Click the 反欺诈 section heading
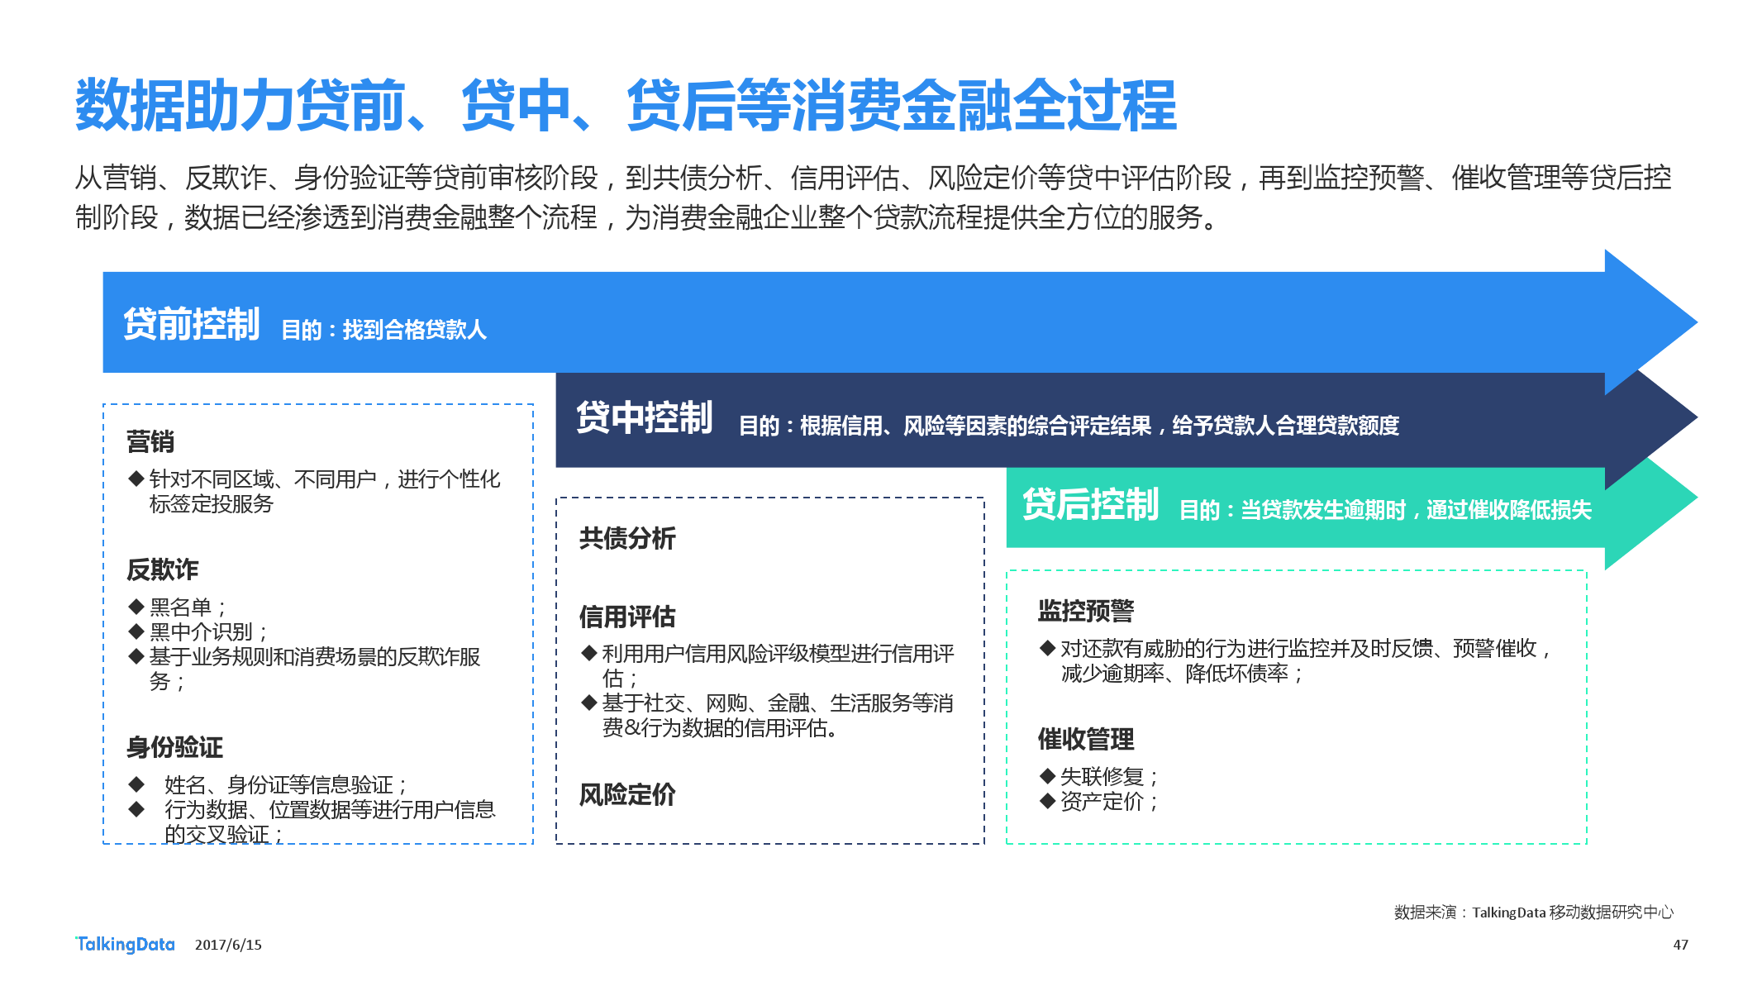This screenshot has height=991, width=1762. (x=162, y=569)
